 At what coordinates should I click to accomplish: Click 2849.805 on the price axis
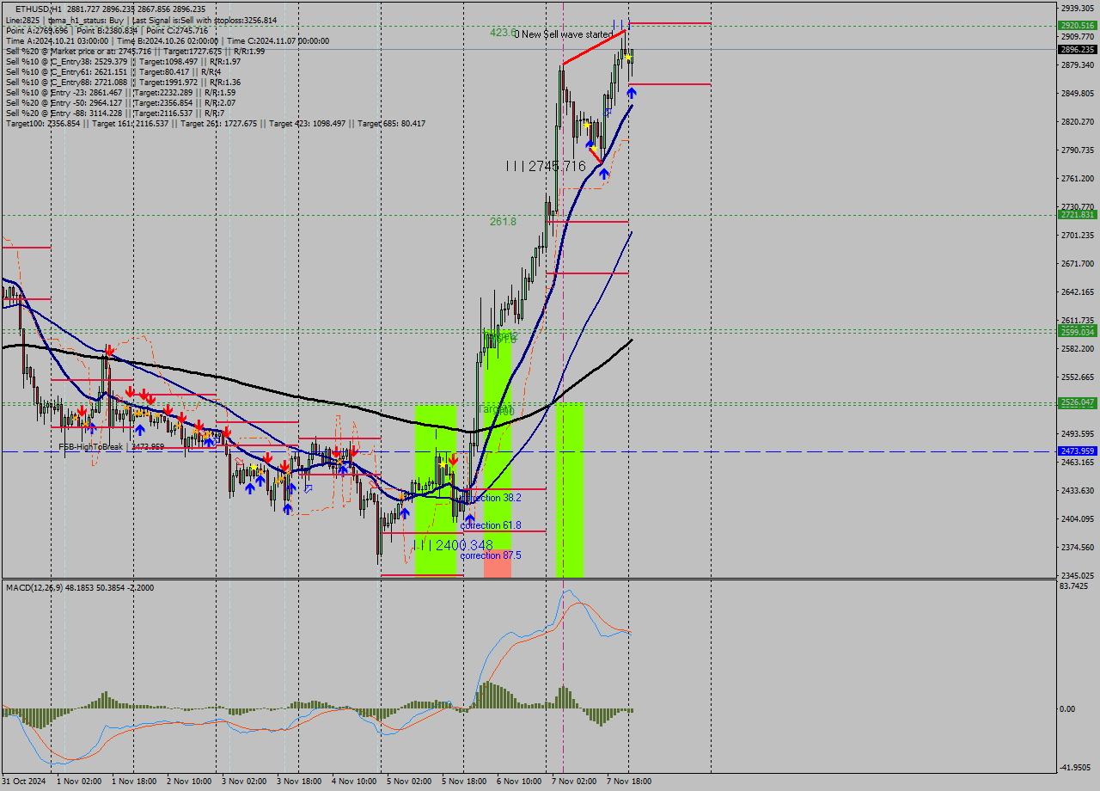tap(1078, 93)
